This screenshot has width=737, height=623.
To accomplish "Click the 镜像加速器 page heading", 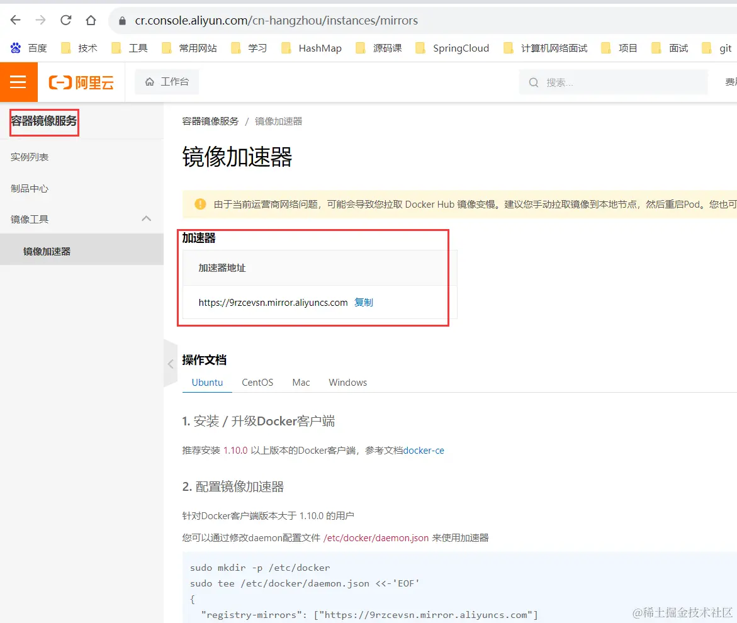I will pos(237,157).
